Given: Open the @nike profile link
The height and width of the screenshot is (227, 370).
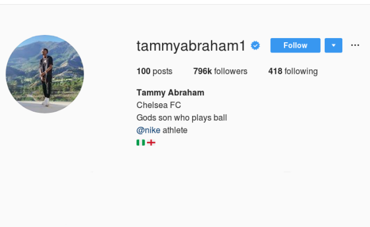Looking at the screenshot, I should pyautogui.click(x=148, y=130).
